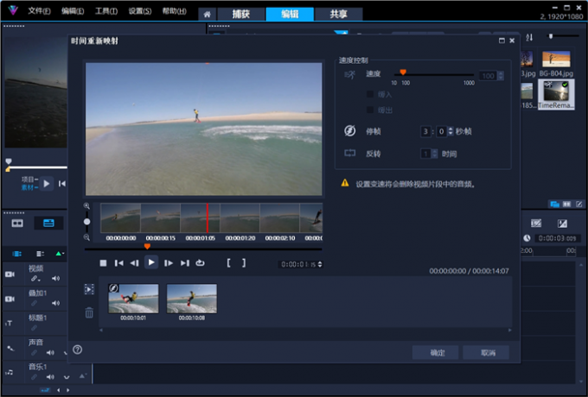
Task: Switch to the 捕获 (Capture) tab
Action: tap(240, 14)
